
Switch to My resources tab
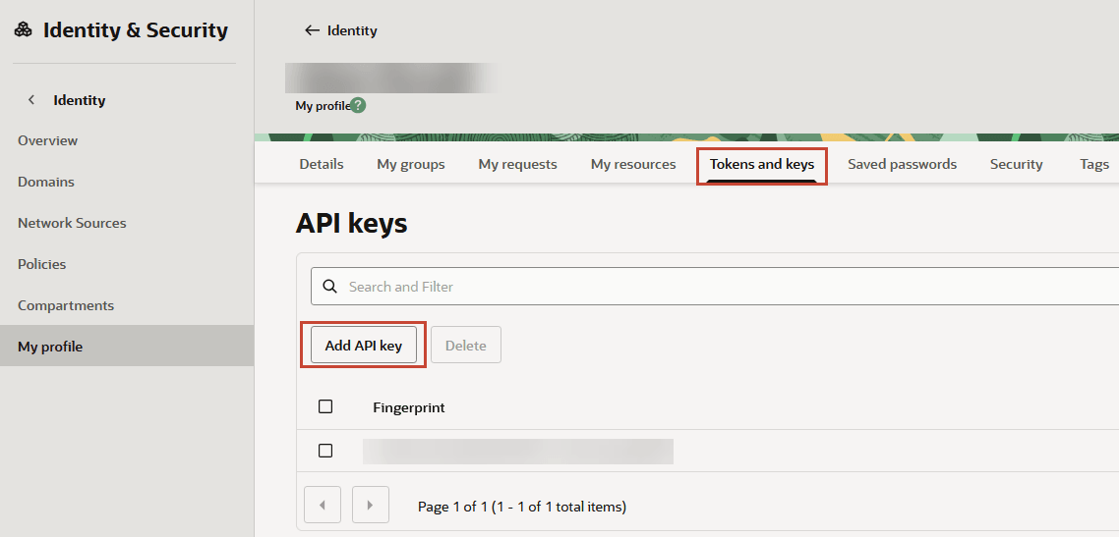coord(633,165)
